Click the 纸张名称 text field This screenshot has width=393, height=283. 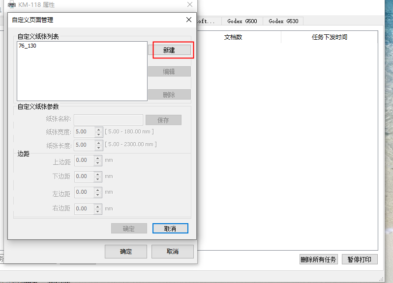(x=108, y=120)
